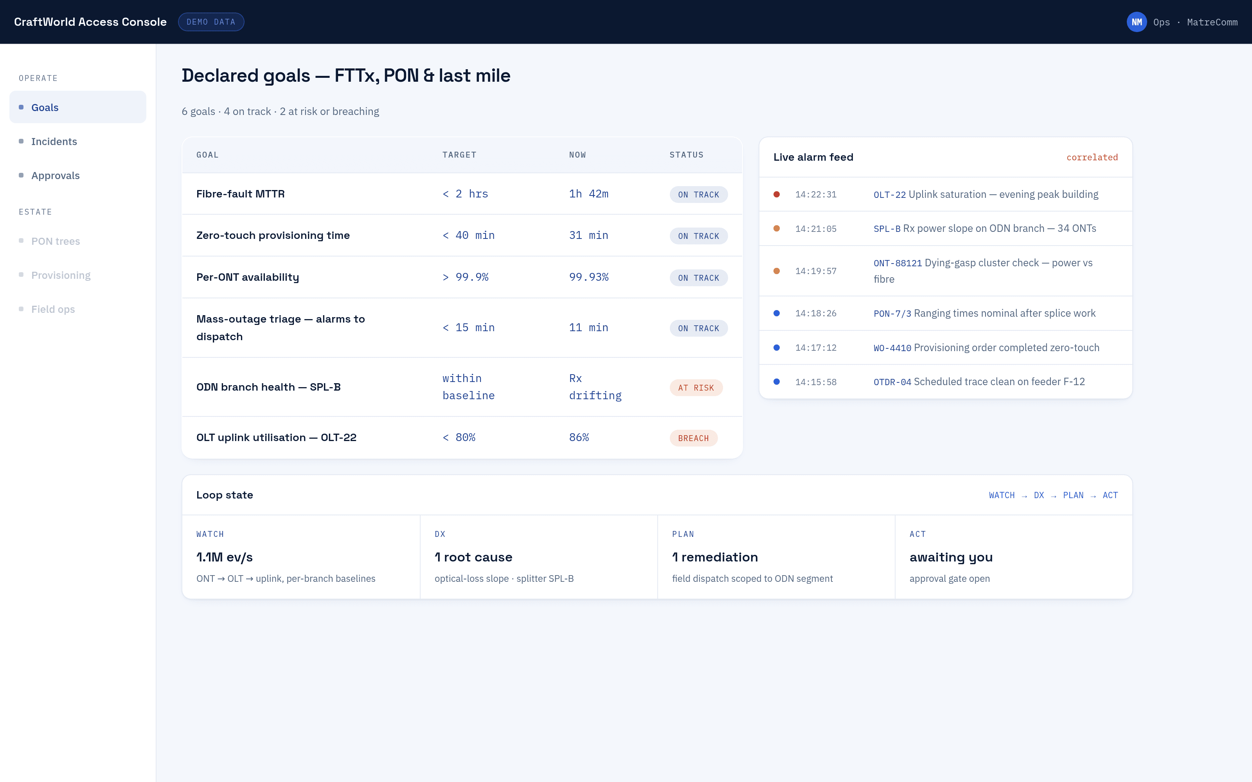Open the Incidents sidebar item
Viewport: 1252px width, 782px height.
(77, 141)
